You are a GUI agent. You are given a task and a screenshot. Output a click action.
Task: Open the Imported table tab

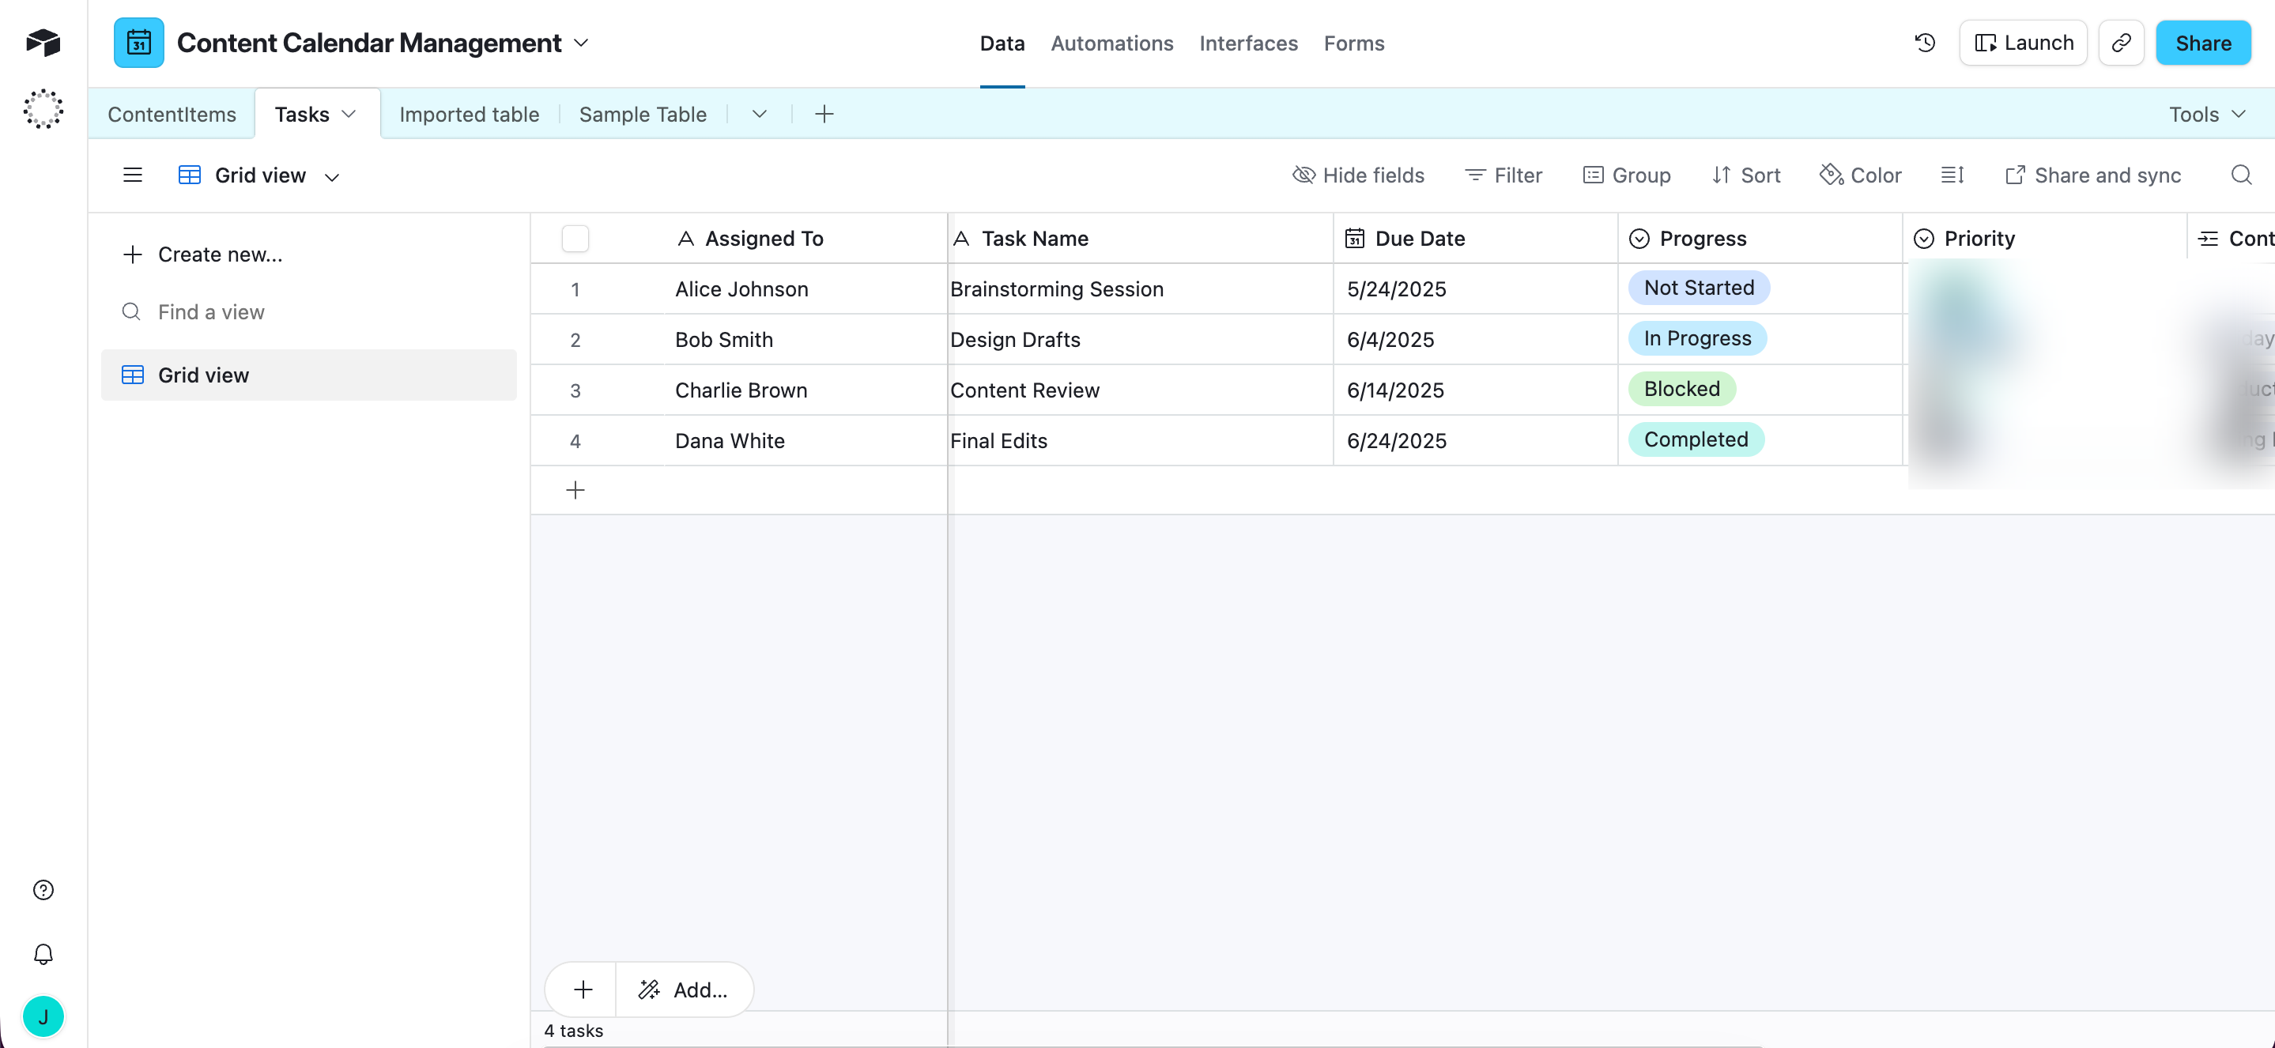click(469, 114)
